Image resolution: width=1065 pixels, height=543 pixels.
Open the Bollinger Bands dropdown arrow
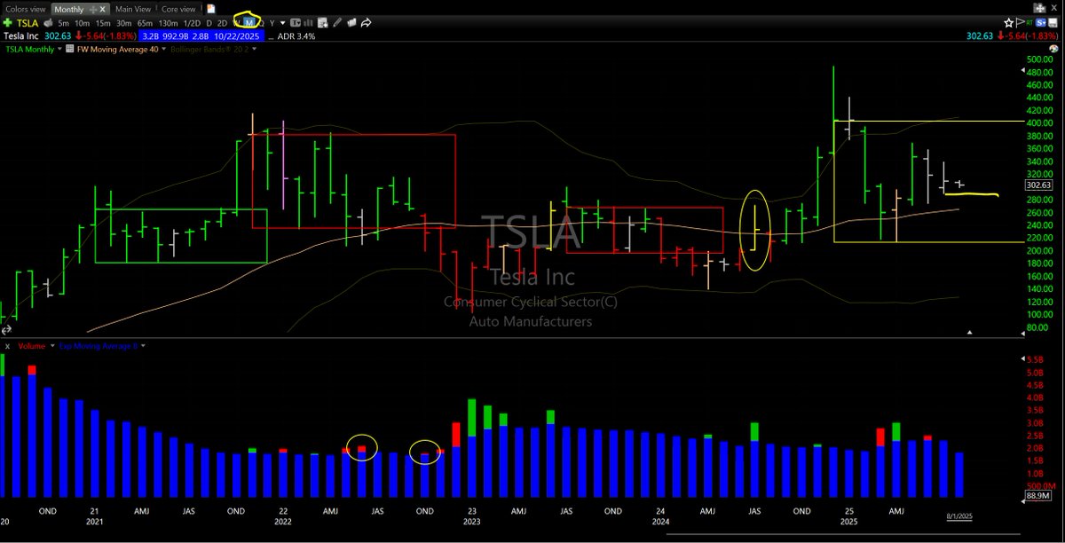[256, 50]
